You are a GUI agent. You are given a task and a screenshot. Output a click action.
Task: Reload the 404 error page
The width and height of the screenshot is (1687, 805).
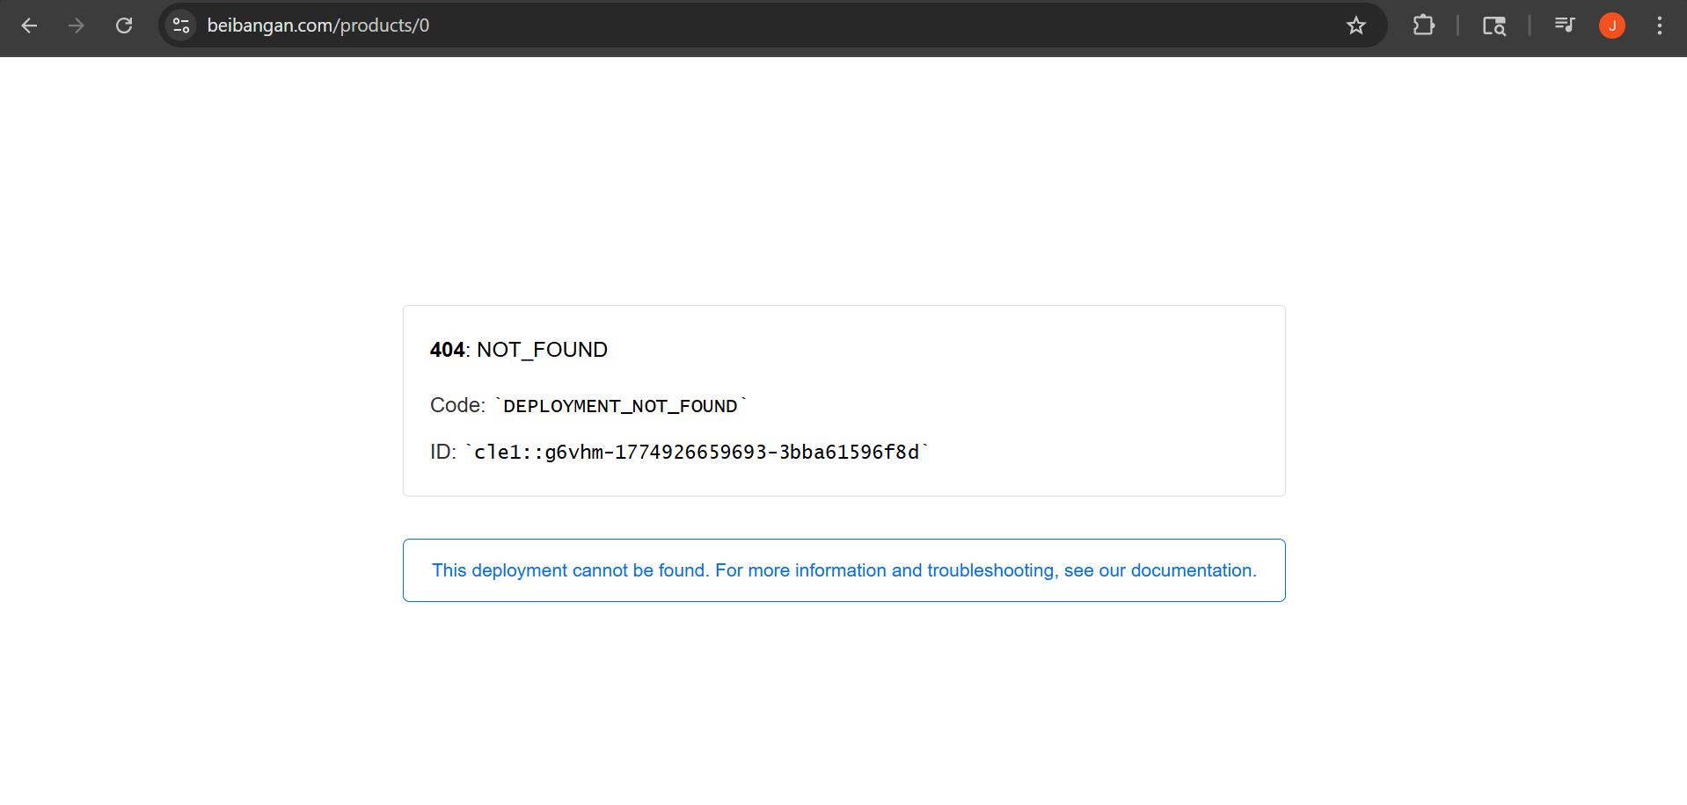click(x=124, y=25)
